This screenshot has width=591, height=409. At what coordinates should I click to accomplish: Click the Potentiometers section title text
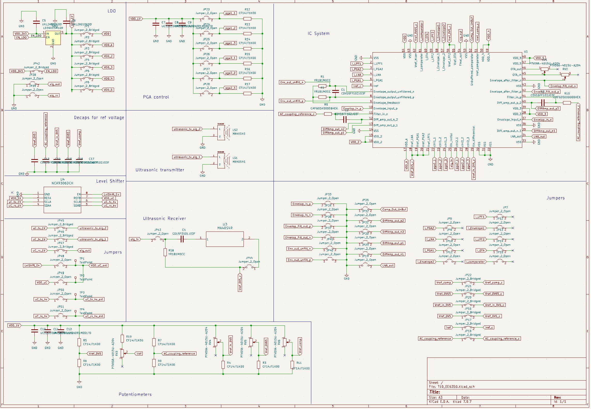[135, 394]
